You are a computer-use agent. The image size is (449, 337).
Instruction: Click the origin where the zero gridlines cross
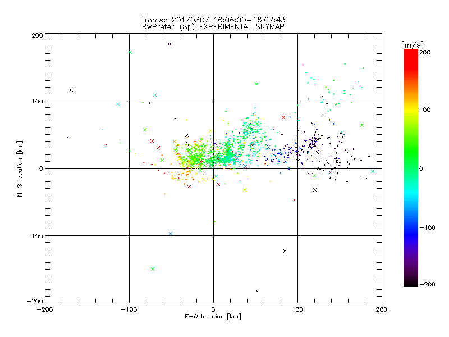213,168
